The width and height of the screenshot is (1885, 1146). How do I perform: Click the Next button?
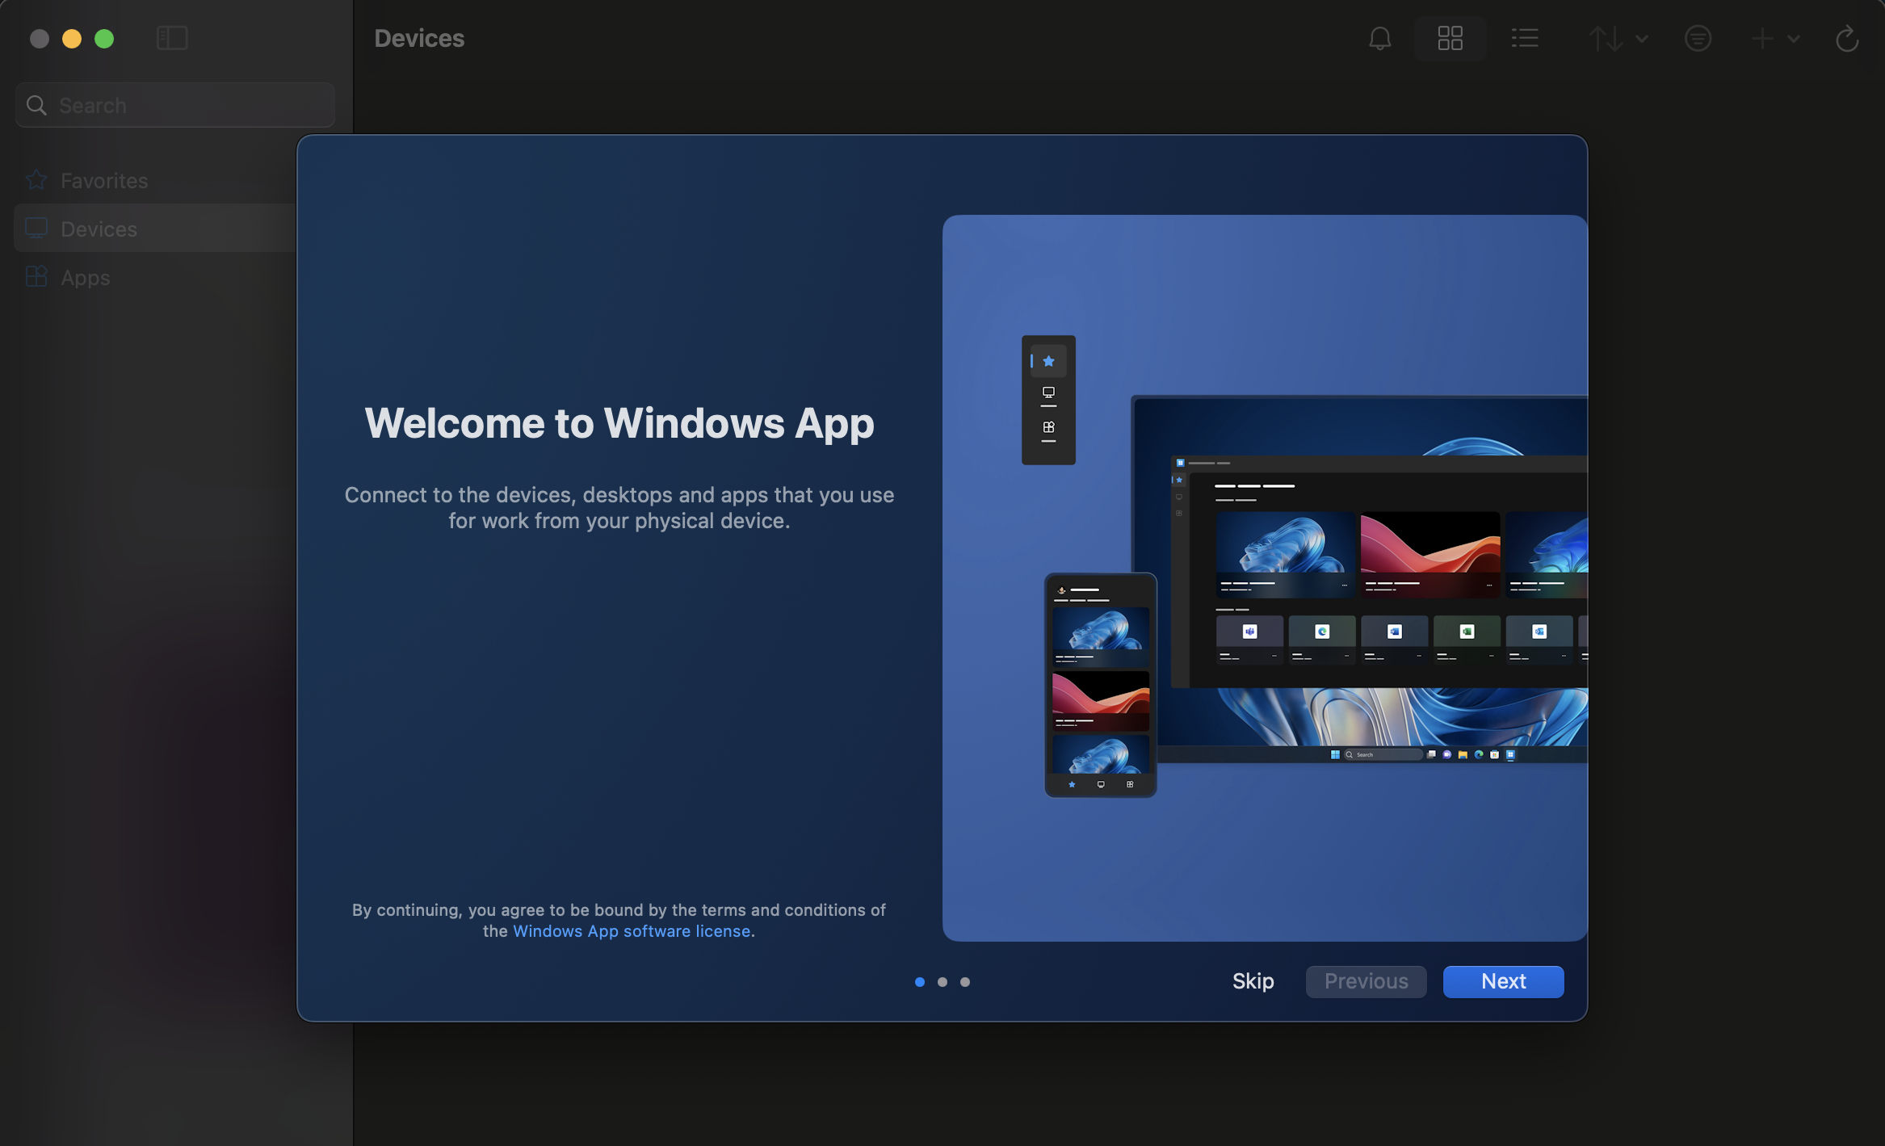tap(1503, 981)
